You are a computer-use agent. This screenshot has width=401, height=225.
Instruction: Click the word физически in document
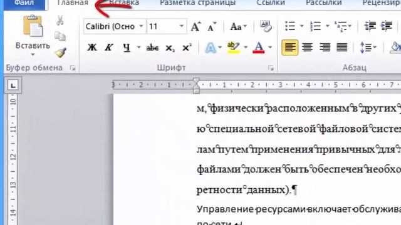tap(236, 108)
